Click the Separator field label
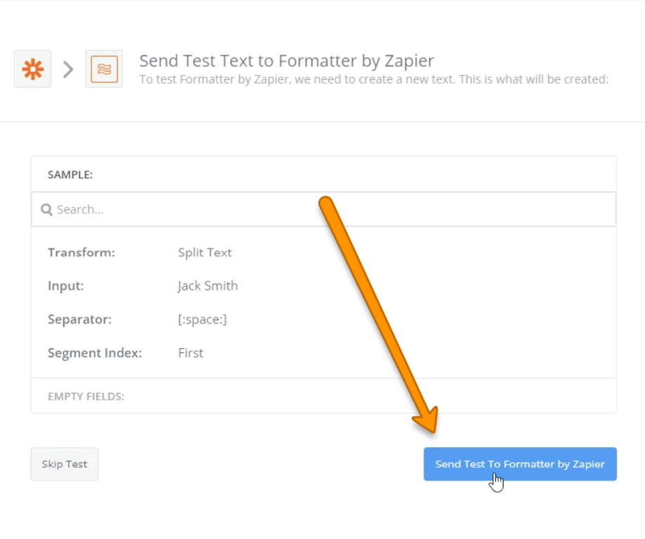 (79, 319)
